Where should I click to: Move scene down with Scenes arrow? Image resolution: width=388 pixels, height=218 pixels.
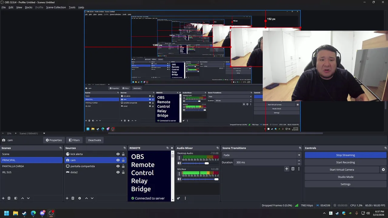28,198
